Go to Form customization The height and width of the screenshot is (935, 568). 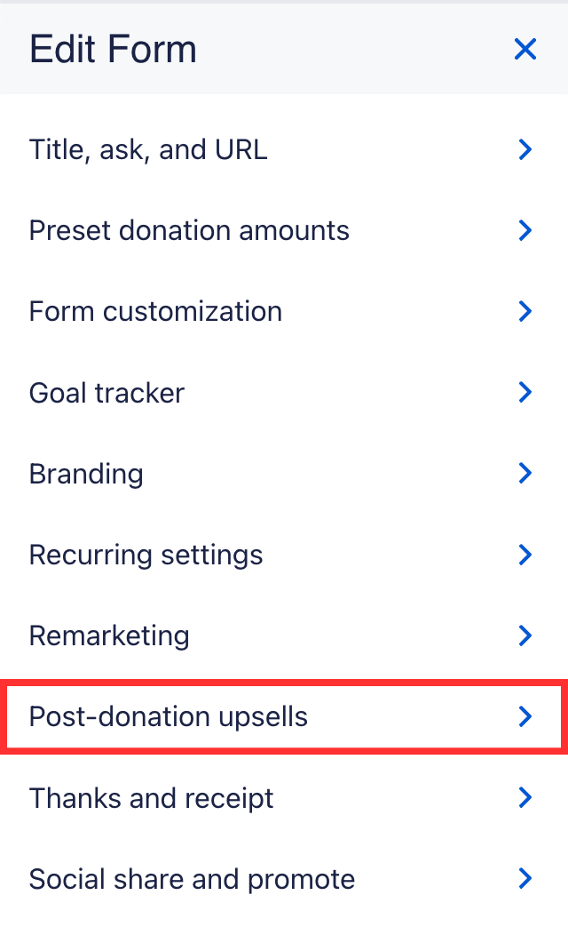(155, 311)
